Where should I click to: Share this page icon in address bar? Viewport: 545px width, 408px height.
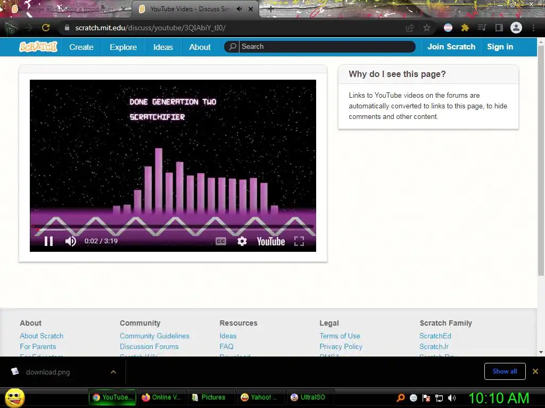(x=410, y=28)
